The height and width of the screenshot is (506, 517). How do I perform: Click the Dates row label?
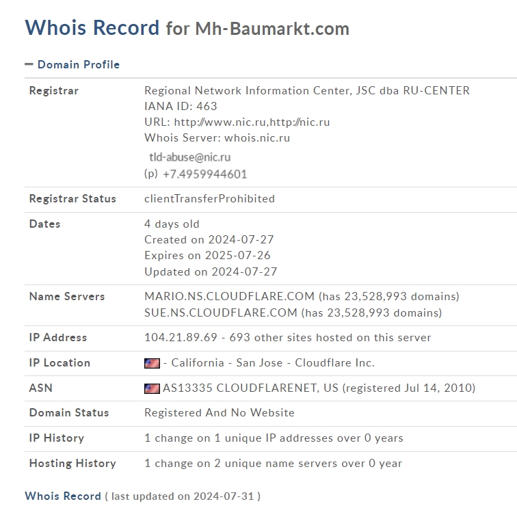click(x=45, y=224)
